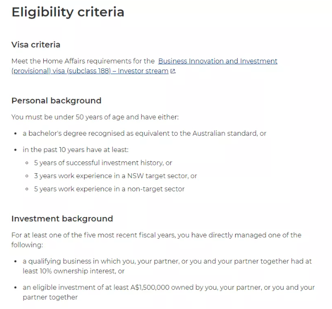Open the Business Innovation and Investment visa link
Screen dimensions: 332x309
(217, 61)
